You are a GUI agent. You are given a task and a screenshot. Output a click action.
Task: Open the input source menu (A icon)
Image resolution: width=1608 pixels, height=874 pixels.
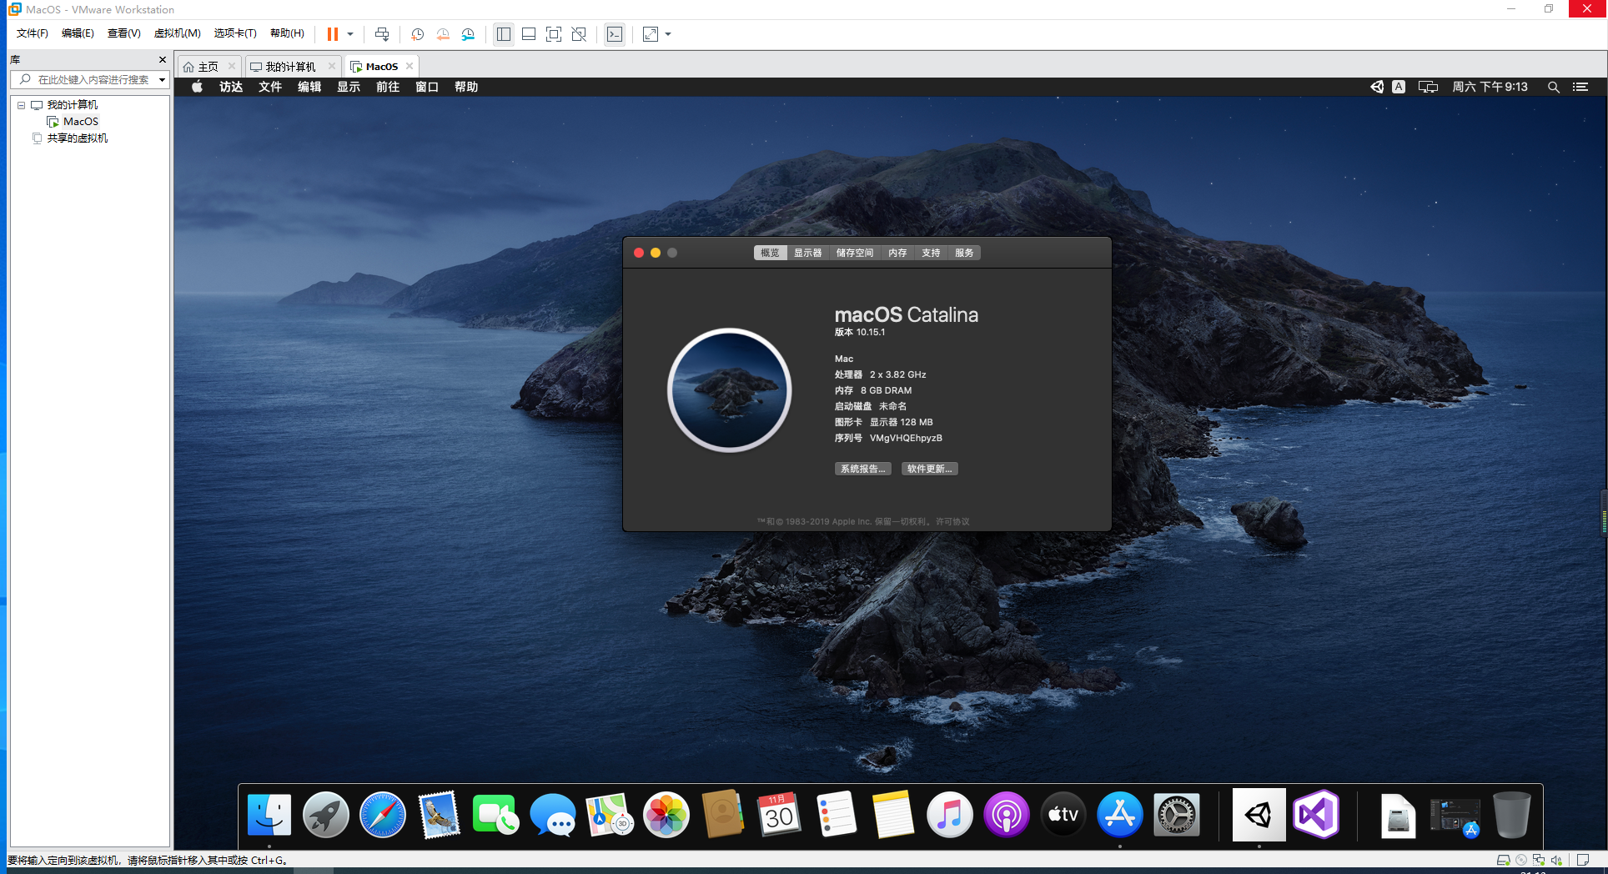click(x=1399, y=87)
